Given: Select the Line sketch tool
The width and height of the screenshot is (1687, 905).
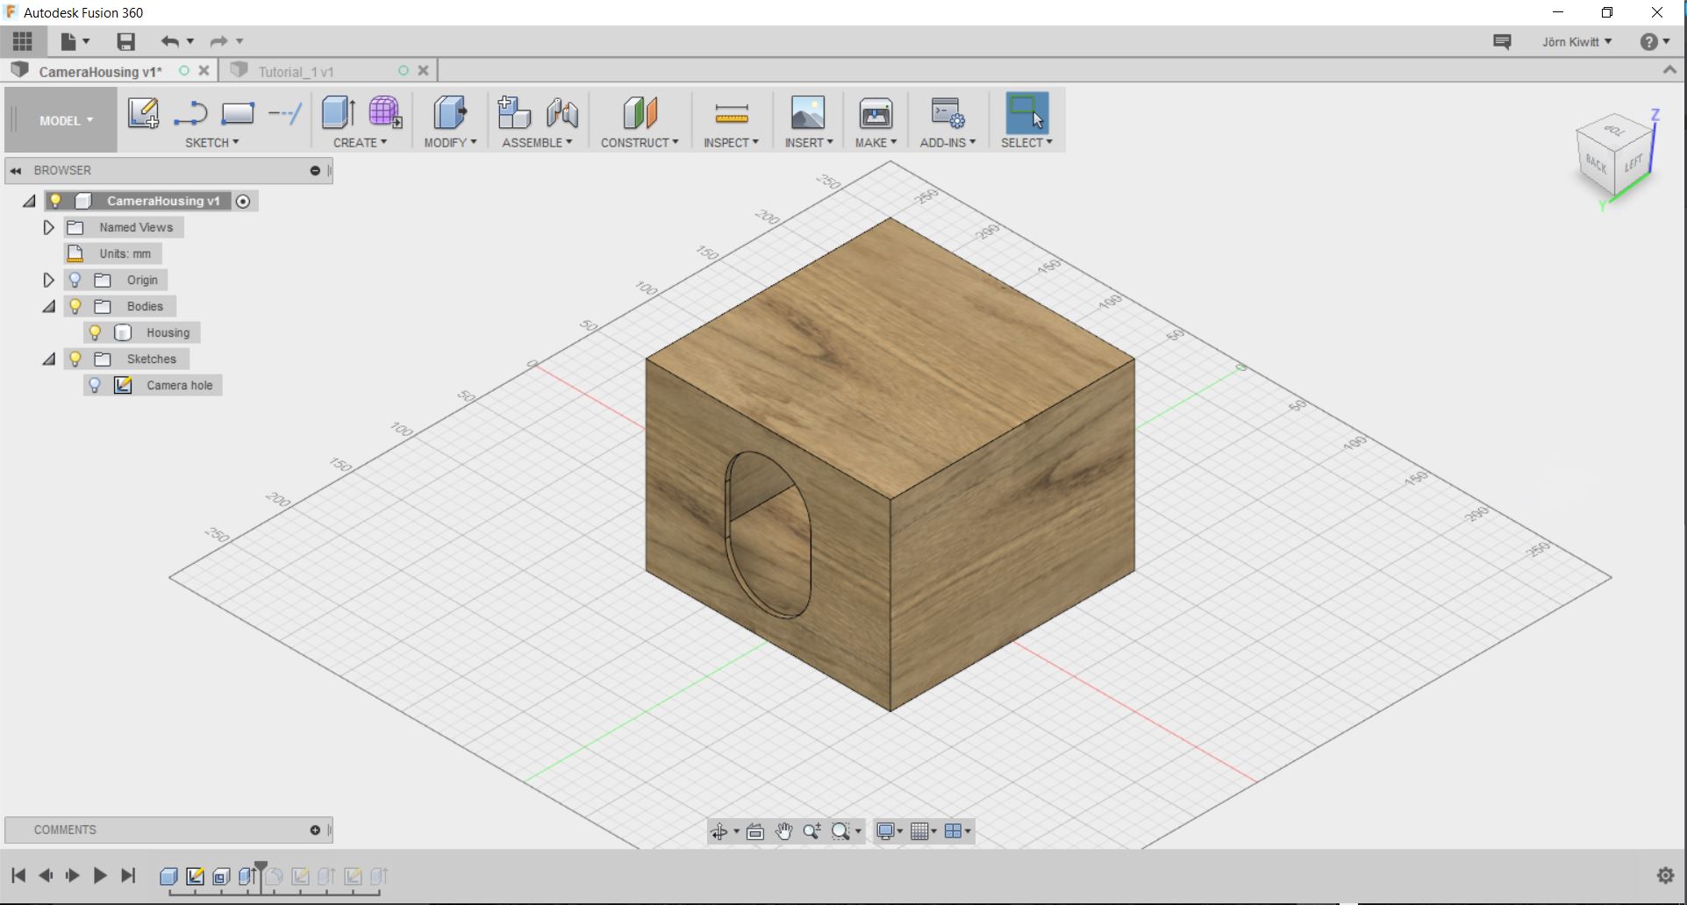Looking at the screenshot, I should click(190, 113).
